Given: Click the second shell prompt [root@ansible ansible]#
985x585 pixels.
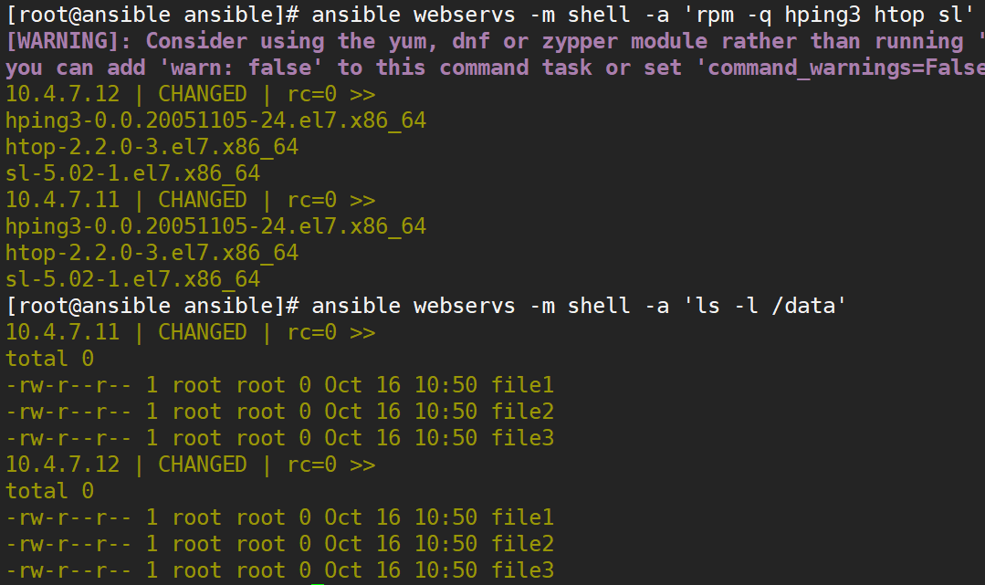Looking at the screenshot, I should point(152,306).
